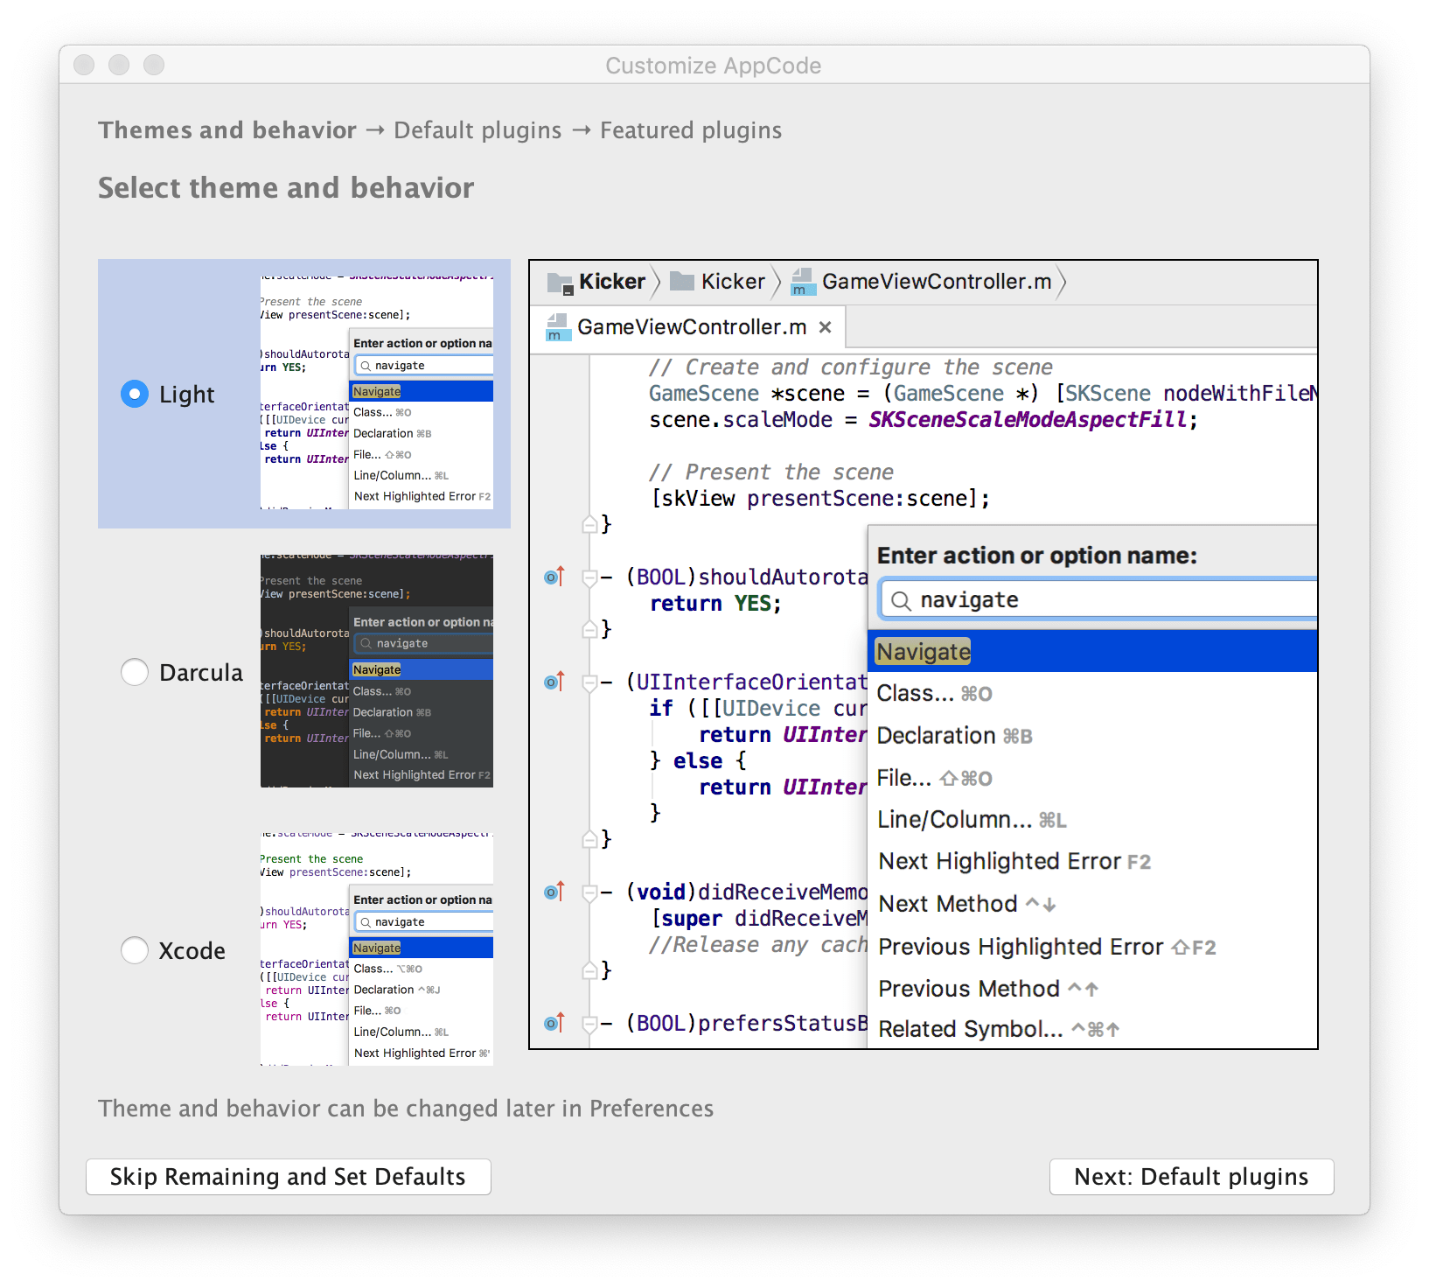The image size is (1429, 1288).
Task: Choose File... action in the list
Action: coord(1092,778)
